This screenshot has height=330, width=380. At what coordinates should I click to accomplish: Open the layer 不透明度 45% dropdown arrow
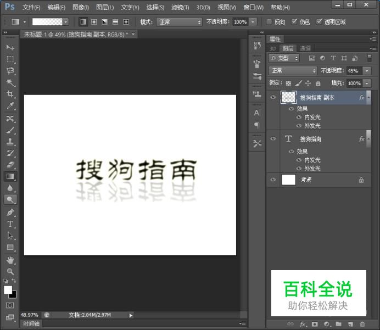pos(367,71)
